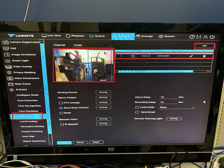Open Alarm Output Settings

(x=103, y=97)
